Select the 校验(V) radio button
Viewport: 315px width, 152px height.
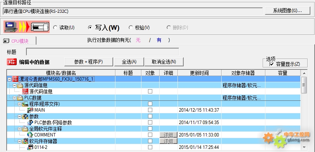[131, 28]
